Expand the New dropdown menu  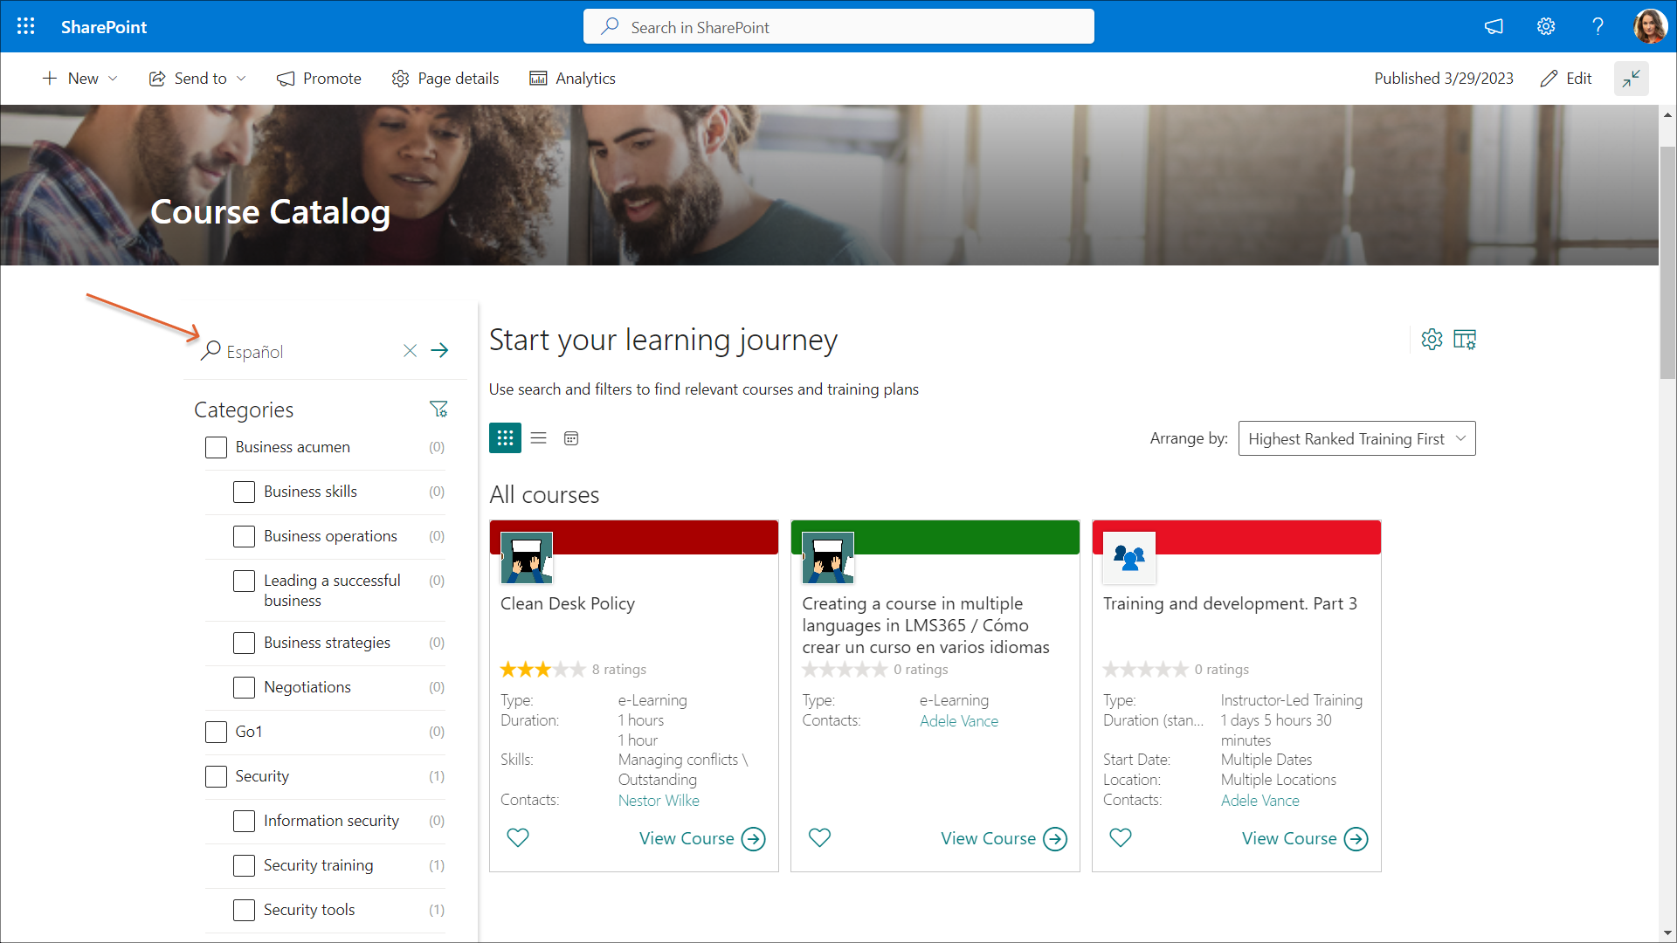tap(80, 79)
